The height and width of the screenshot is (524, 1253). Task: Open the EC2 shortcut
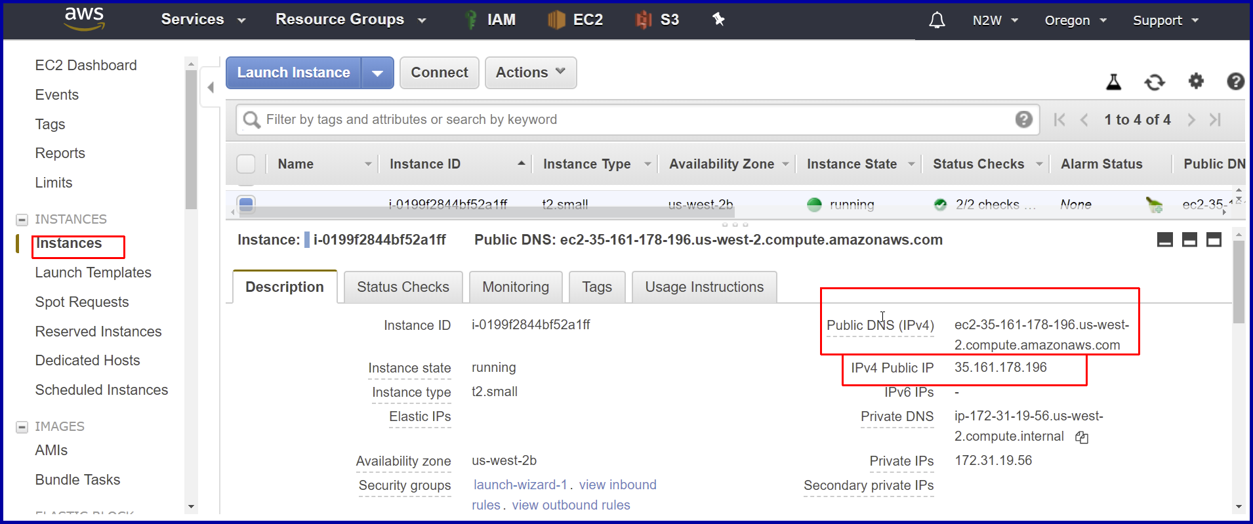(x=575, y=20)
